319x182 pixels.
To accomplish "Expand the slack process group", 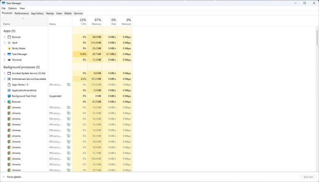I will [x=5, y=43].
